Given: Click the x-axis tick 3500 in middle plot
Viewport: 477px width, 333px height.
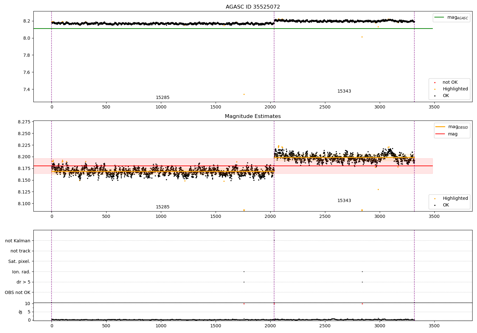Looking at the screenshot, I should (434, 217).
